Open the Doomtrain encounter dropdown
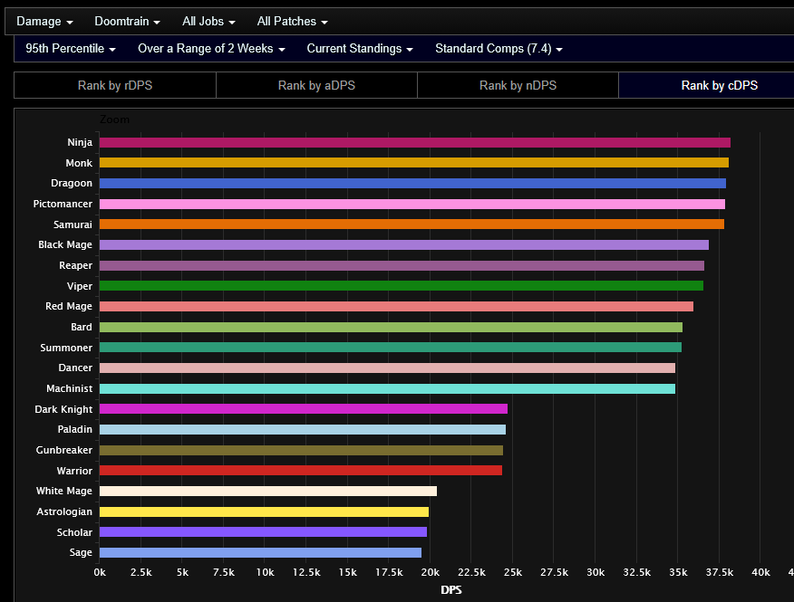This screenshot has height=602, width=794. (x=127, y=21)
